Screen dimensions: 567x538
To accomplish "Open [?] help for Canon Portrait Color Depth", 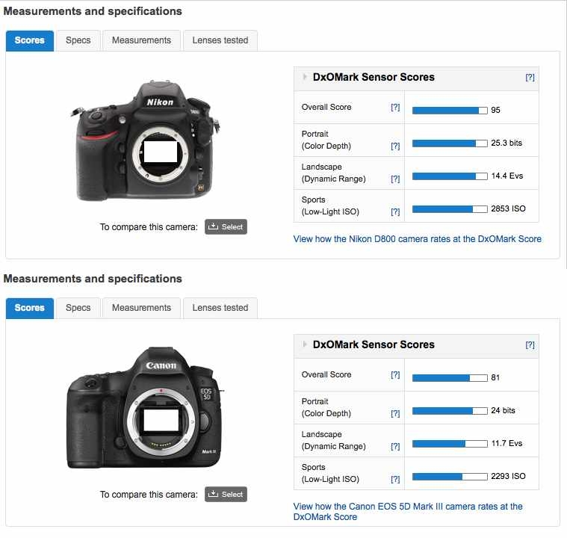I will click(395, 414).
